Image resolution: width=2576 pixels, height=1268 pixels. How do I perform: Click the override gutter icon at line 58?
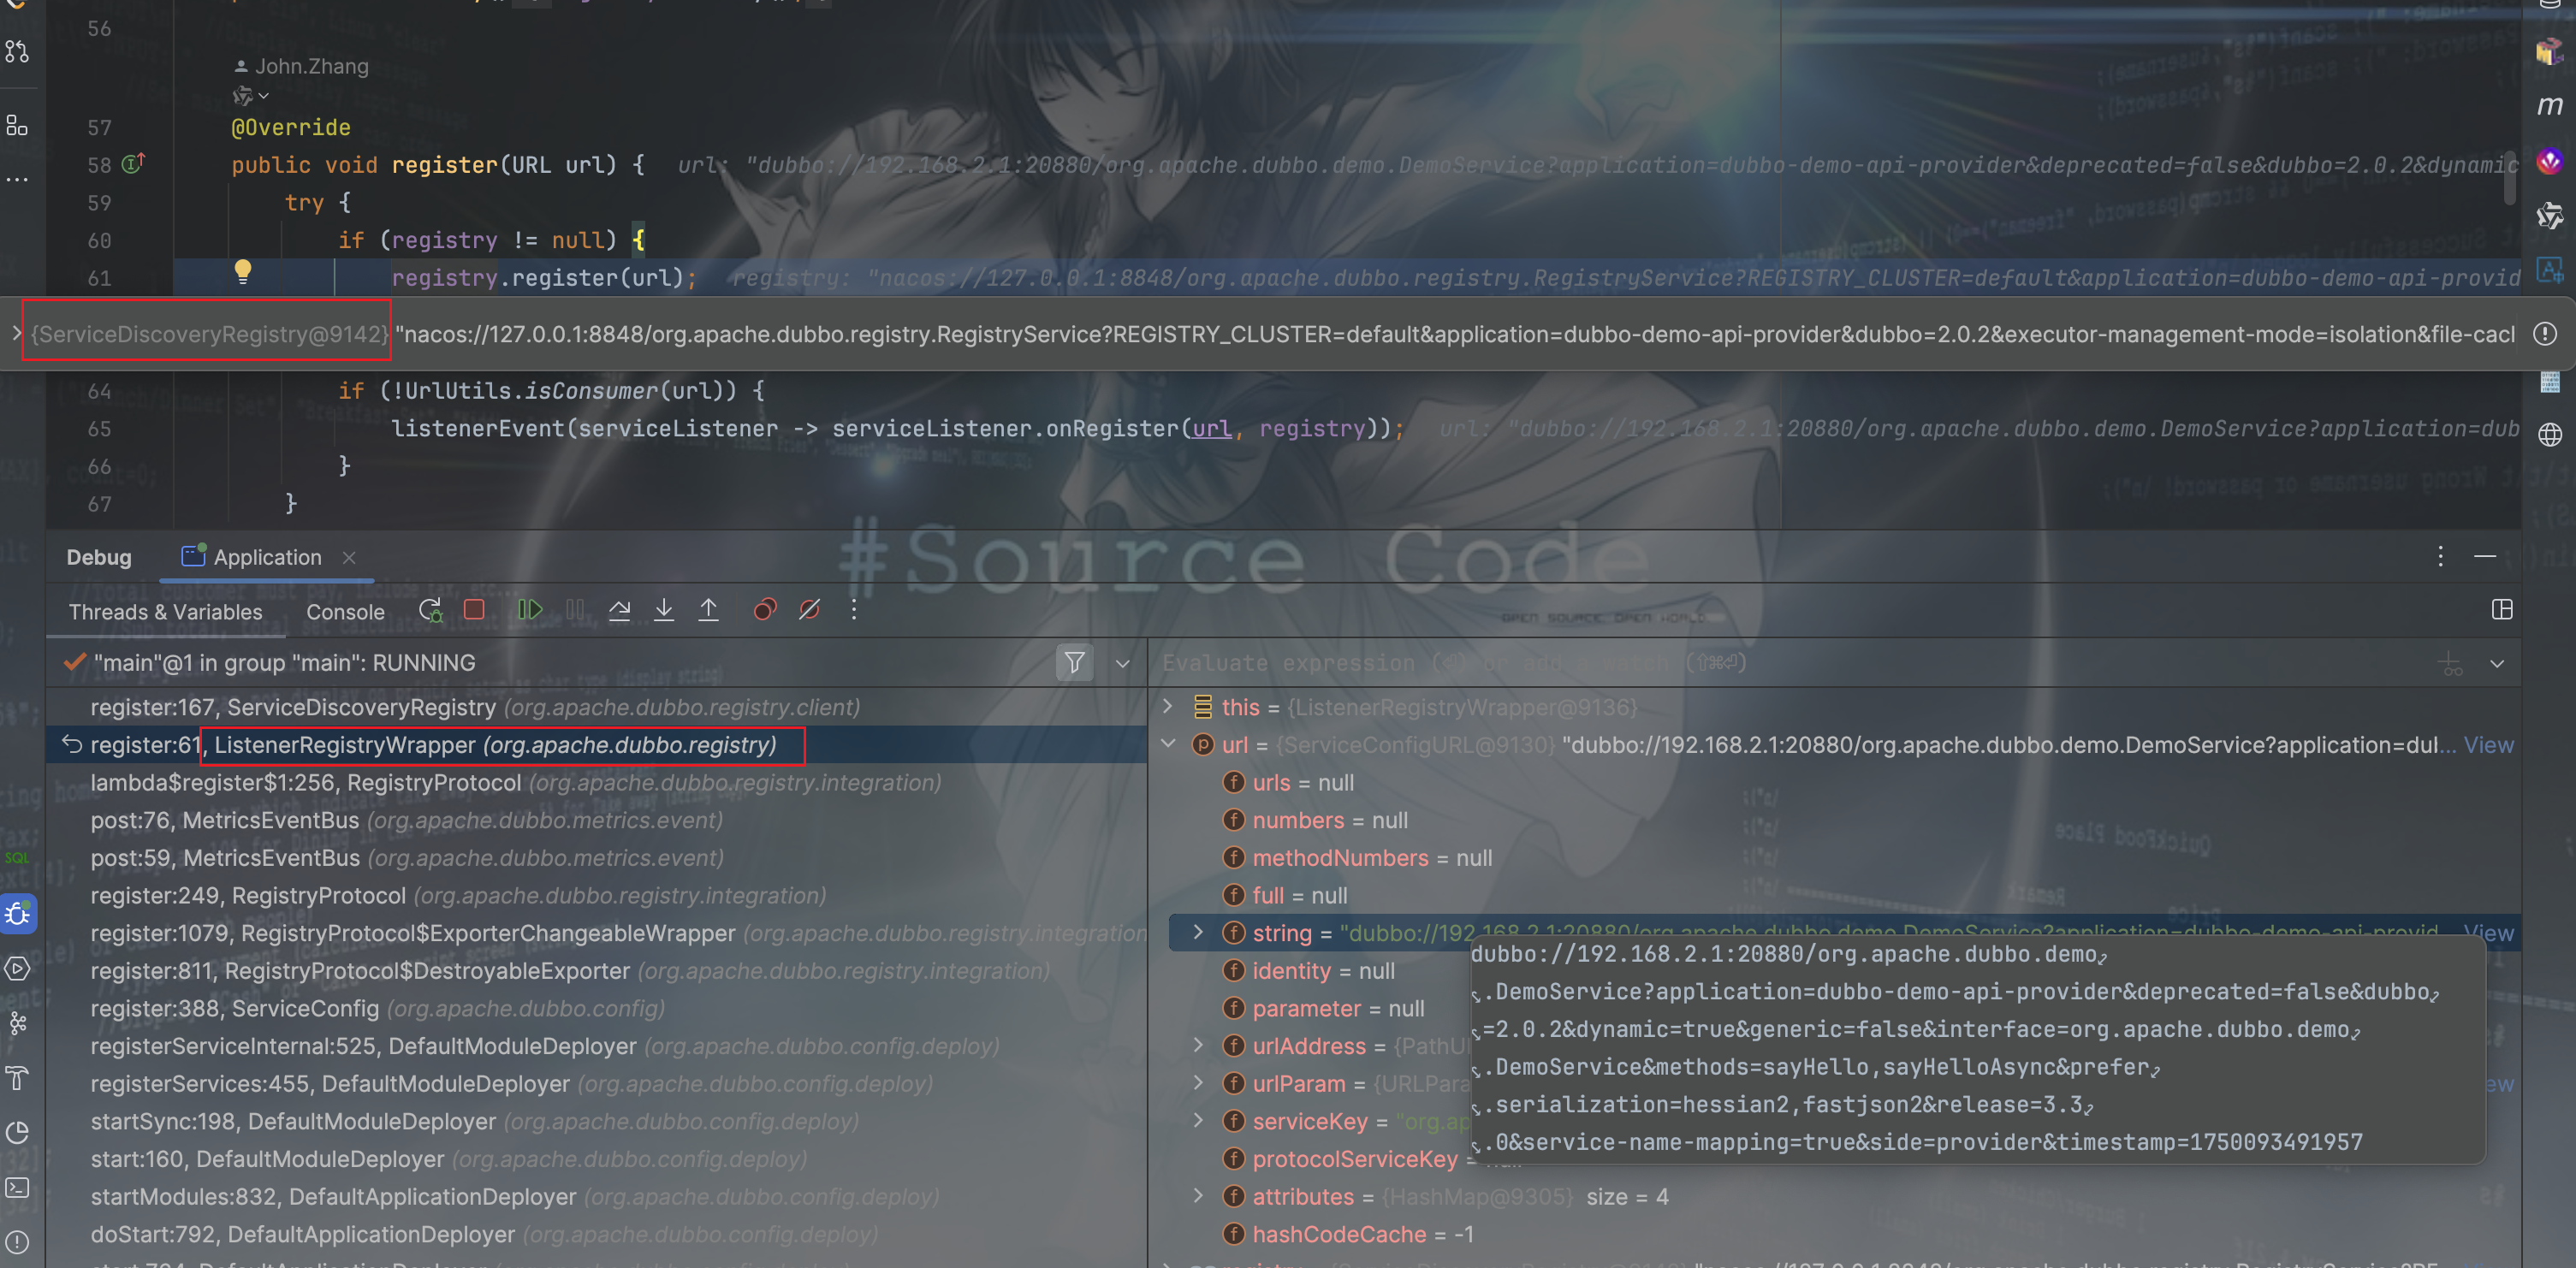tap(133, 163)
